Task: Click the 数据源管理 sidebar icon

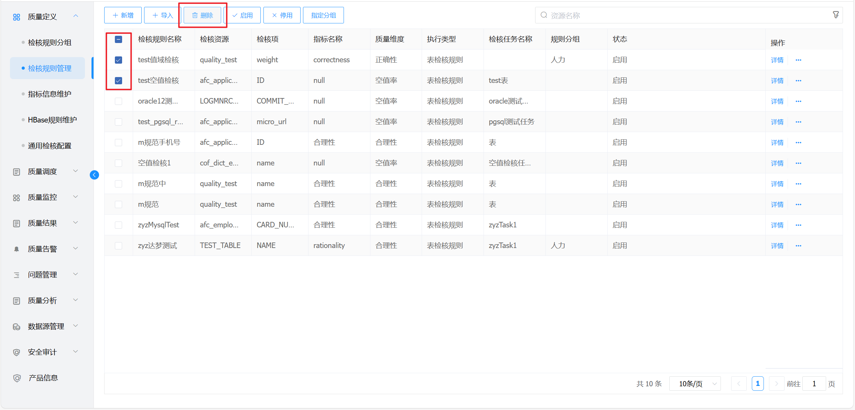Action: (x=16, y=326)
